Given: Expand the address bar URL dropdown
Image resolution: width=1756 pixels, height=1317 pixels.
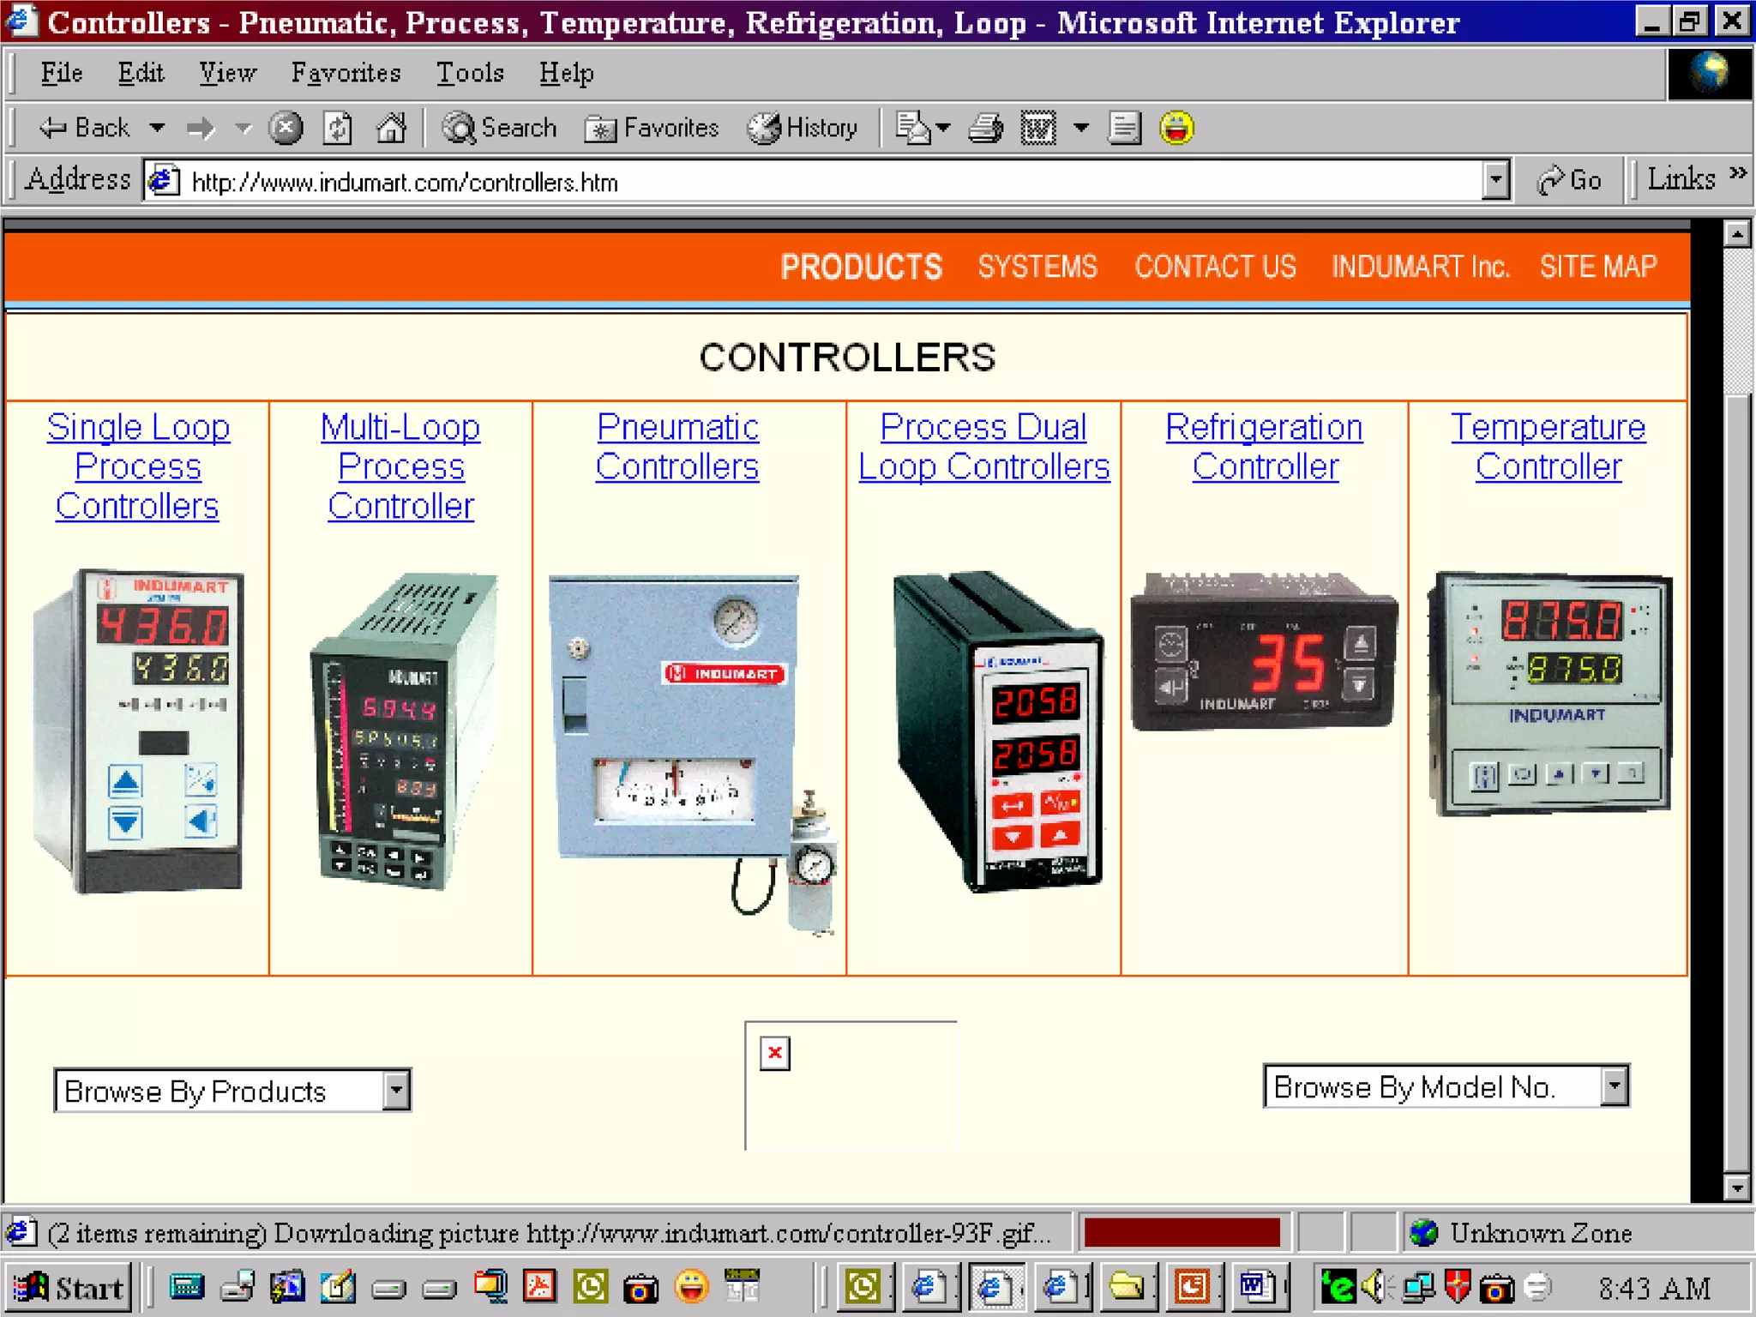Looking at the screenshot, I should [x=1494, y=181].
